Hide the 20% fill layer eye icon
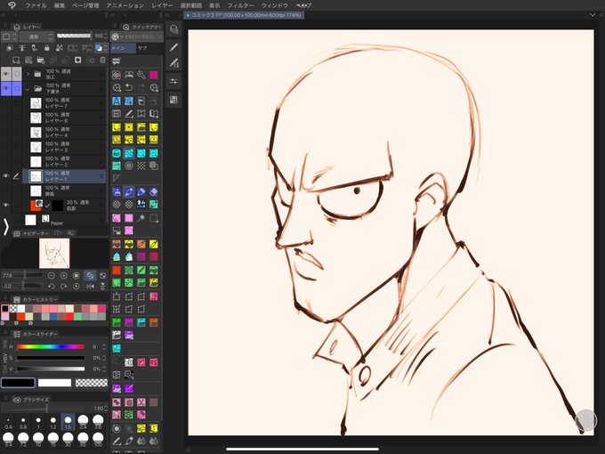The height and width of the screenshot is (454, 605). pyautogui.click(x=6, y=205)
